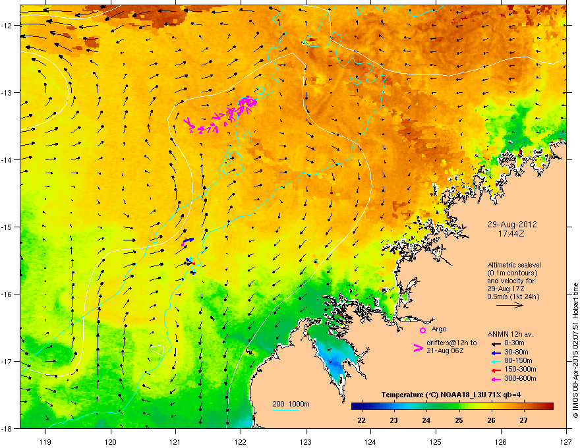Click the 30-80m depth label
Viewport: 580px width, 448px height.
pos(516,352)
